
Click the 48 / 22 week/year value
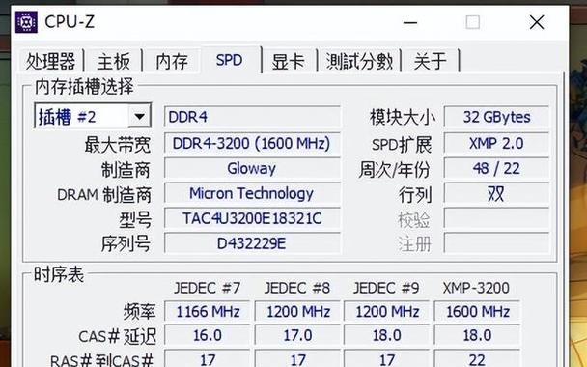click(x=496, y=168)
